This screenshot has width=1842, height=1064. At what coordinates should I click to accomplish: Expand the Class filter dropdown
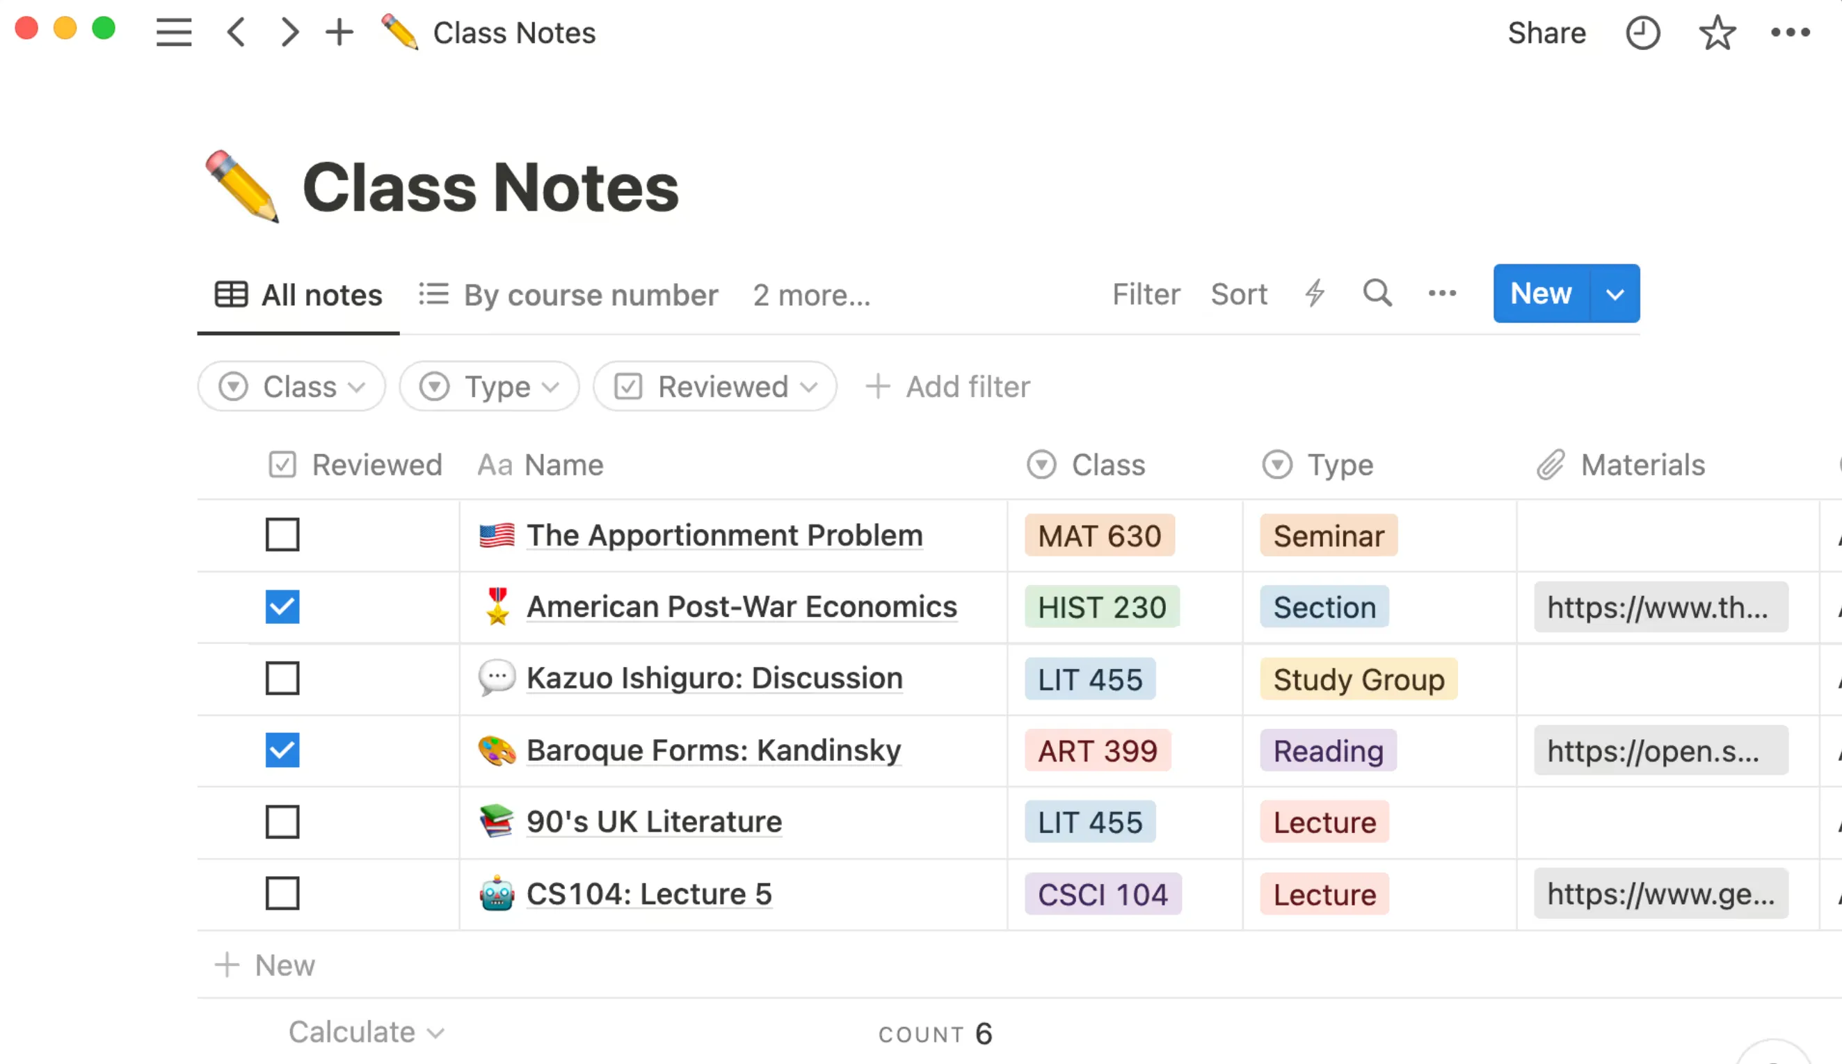[291, 387]
